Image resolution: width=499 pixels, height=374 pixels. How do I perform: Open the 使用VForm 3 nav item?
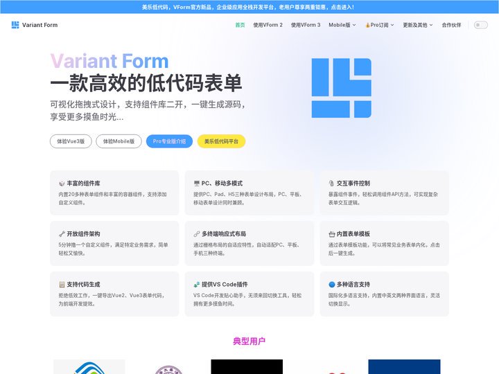[x=306, y=25]
